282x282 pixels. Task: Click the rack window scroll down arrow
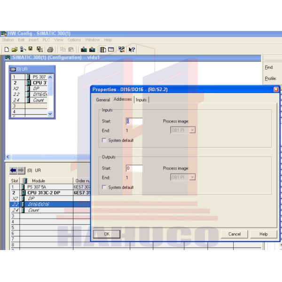tap(50, 114)
